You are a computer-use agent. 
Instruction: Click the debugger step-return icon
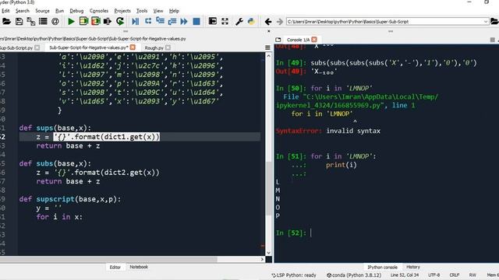(172, 21)
